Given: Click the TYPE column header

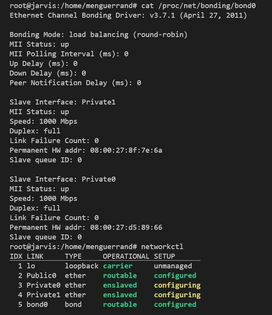Looking at the screenshot, I should (x=73, y=256).
